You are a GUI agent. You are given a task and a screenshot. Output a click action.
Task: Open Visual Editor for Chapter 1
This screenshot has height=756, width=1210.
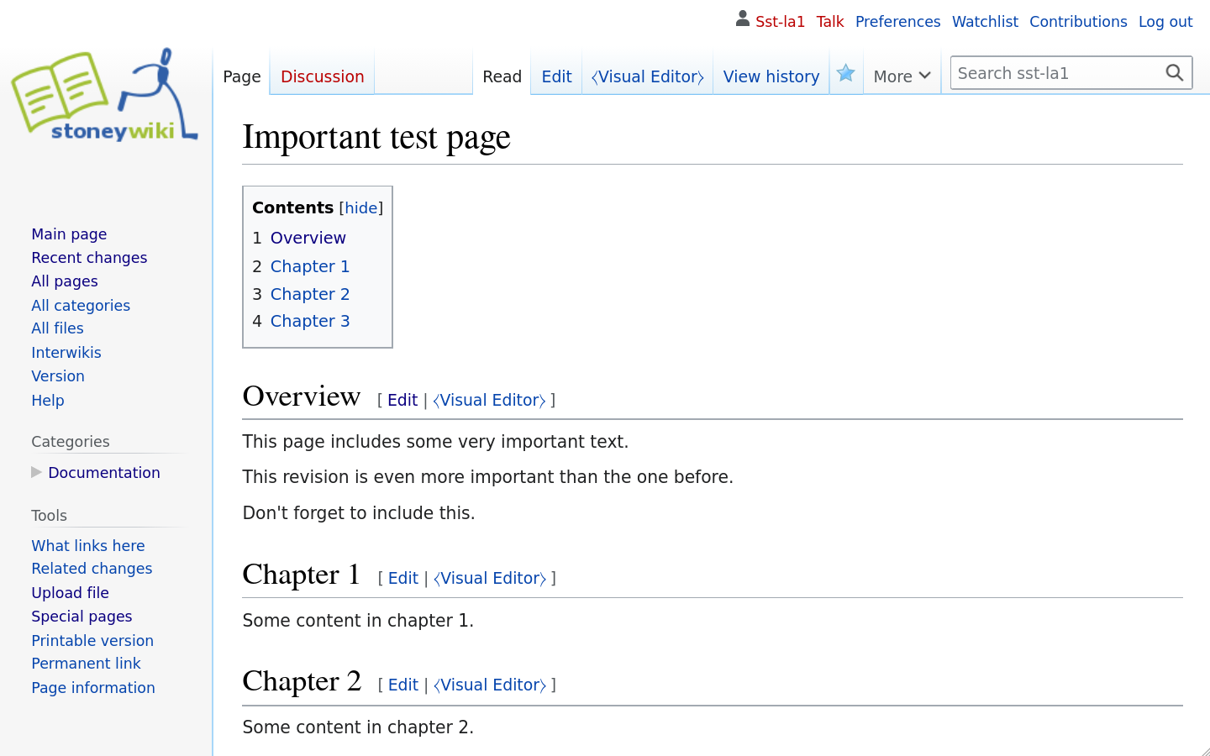tap(490, 578)
